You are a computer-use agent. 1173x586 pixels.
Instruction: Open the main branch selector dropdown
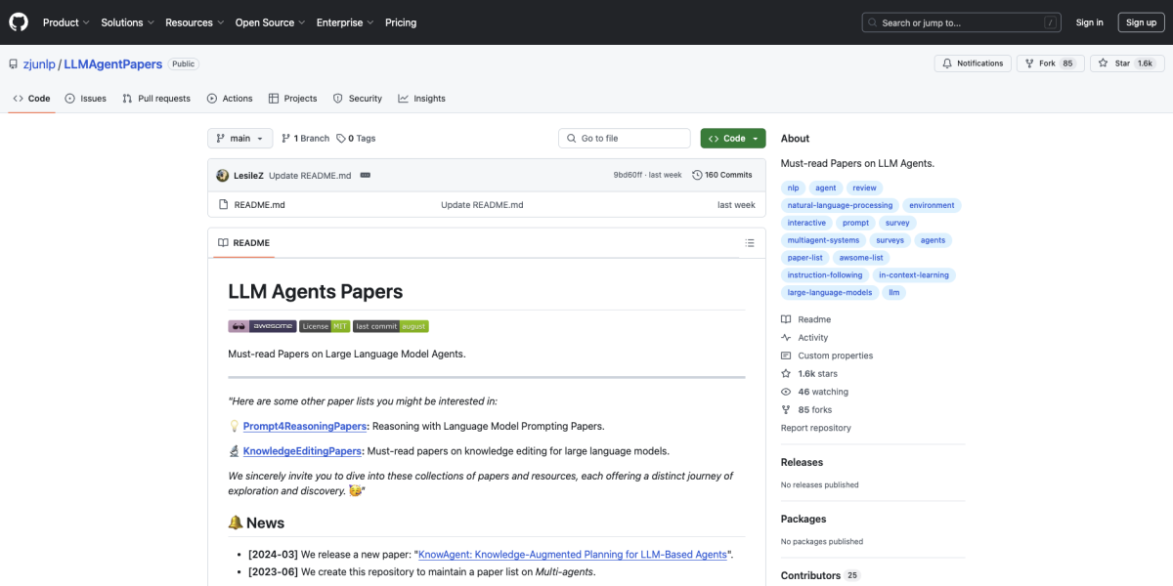point(239,139)
